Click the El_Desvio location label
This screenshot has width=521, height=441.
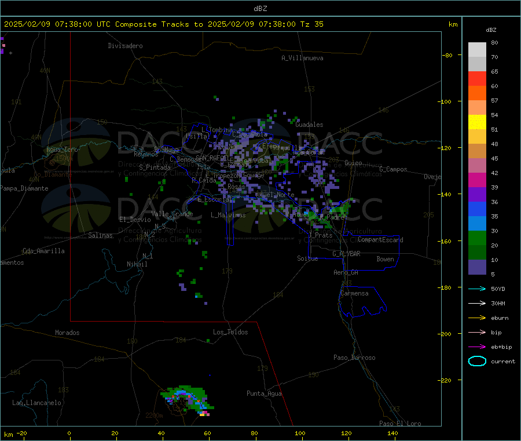(x=135, y=220)
